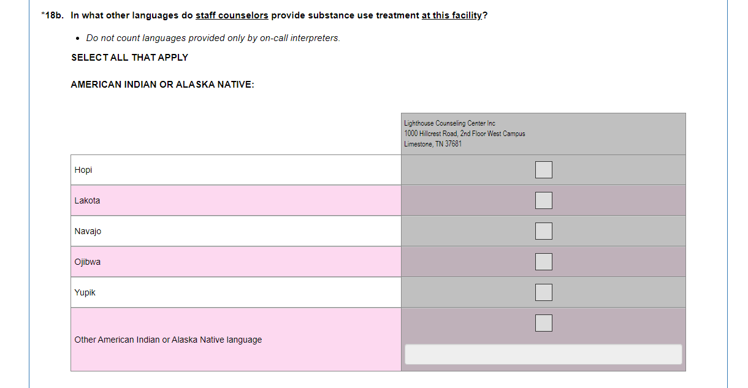The height and width of the screenshot is (388, 748).
Task: Select the Ojibwa checkbox
Action: point(543,262)
